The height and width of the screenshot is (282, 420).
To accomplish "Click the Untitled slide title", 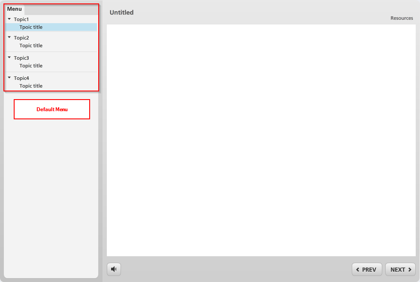I will [x=121, y=12].
